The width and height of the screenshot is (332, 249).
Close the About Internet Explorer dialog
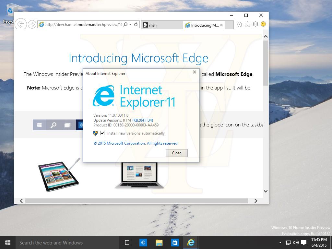[195, 72]
